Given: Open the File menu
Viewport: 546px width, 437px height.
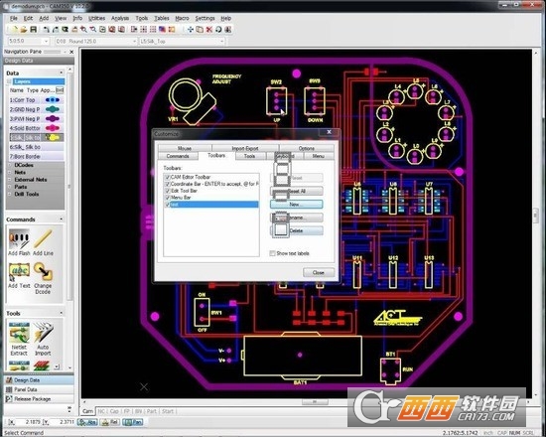Looking at the screenshot, I should (x=14, y=18).
